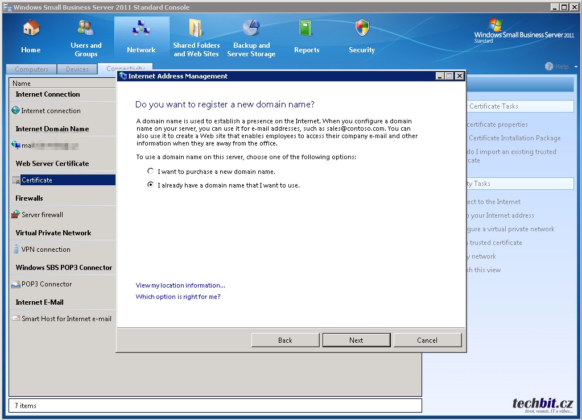Screen dimensions: 582x420
Task: Click the POP3 Connector icon
Action: (x=15, y=284)
